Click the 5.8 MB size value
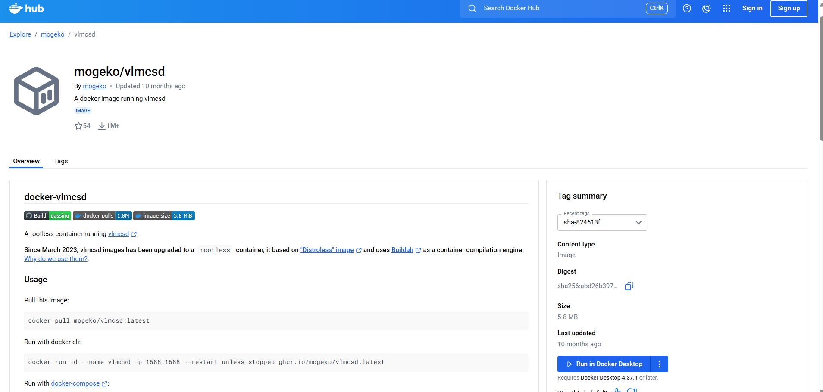Viewport: 823px width, 392px height. 567,317
